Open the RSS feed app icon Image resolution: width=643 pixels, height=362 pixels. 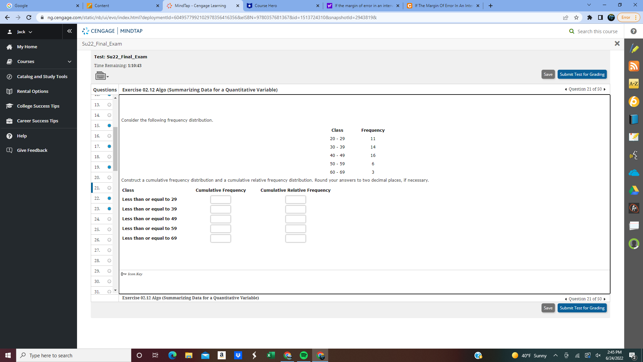(x=634, y=66)
